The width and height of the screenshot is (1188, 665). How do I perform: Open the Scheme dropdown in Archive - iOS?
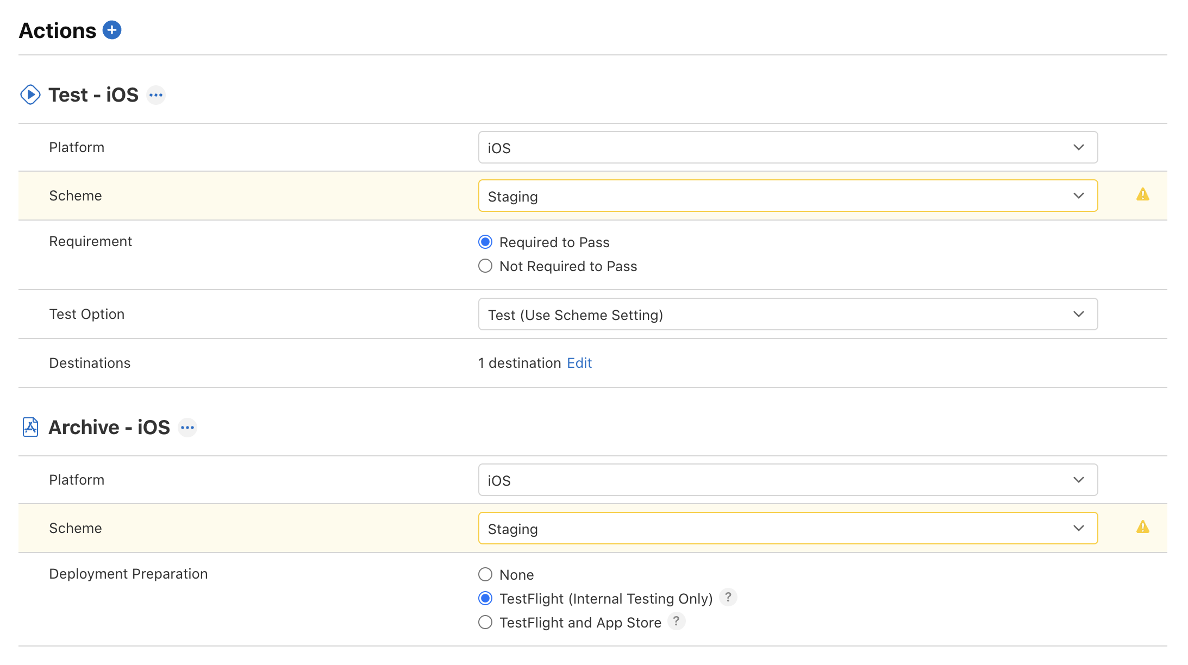[788, 529]
